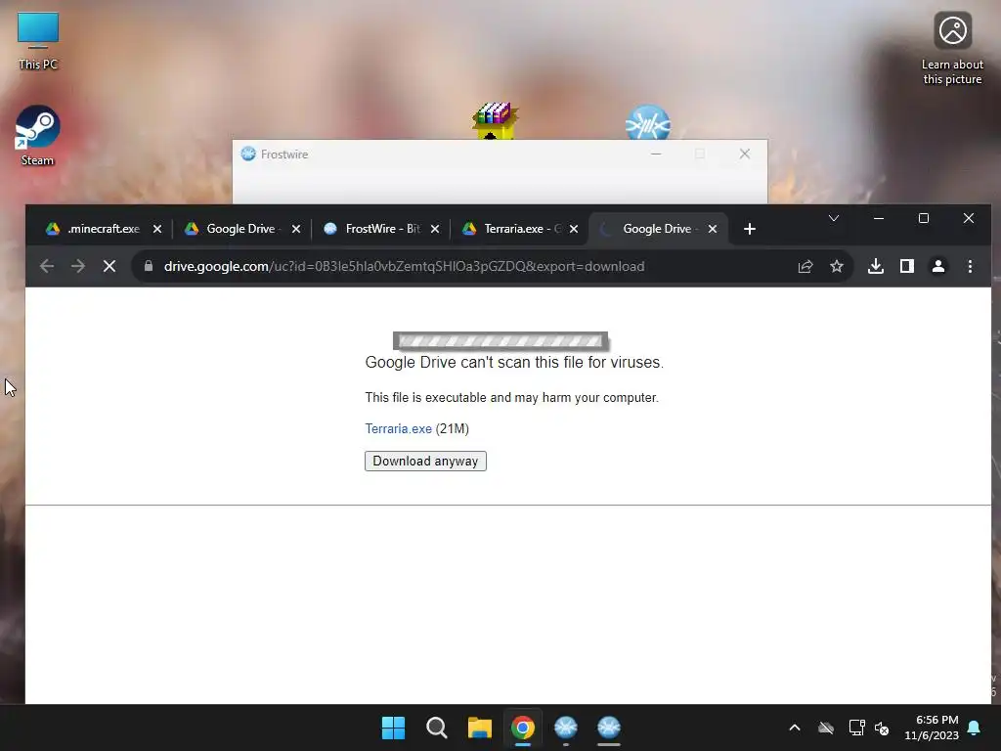Screen dimensions: 1001x751
Task: Click the first FrostWire taskbar icon
Action: tap(566, 728)
